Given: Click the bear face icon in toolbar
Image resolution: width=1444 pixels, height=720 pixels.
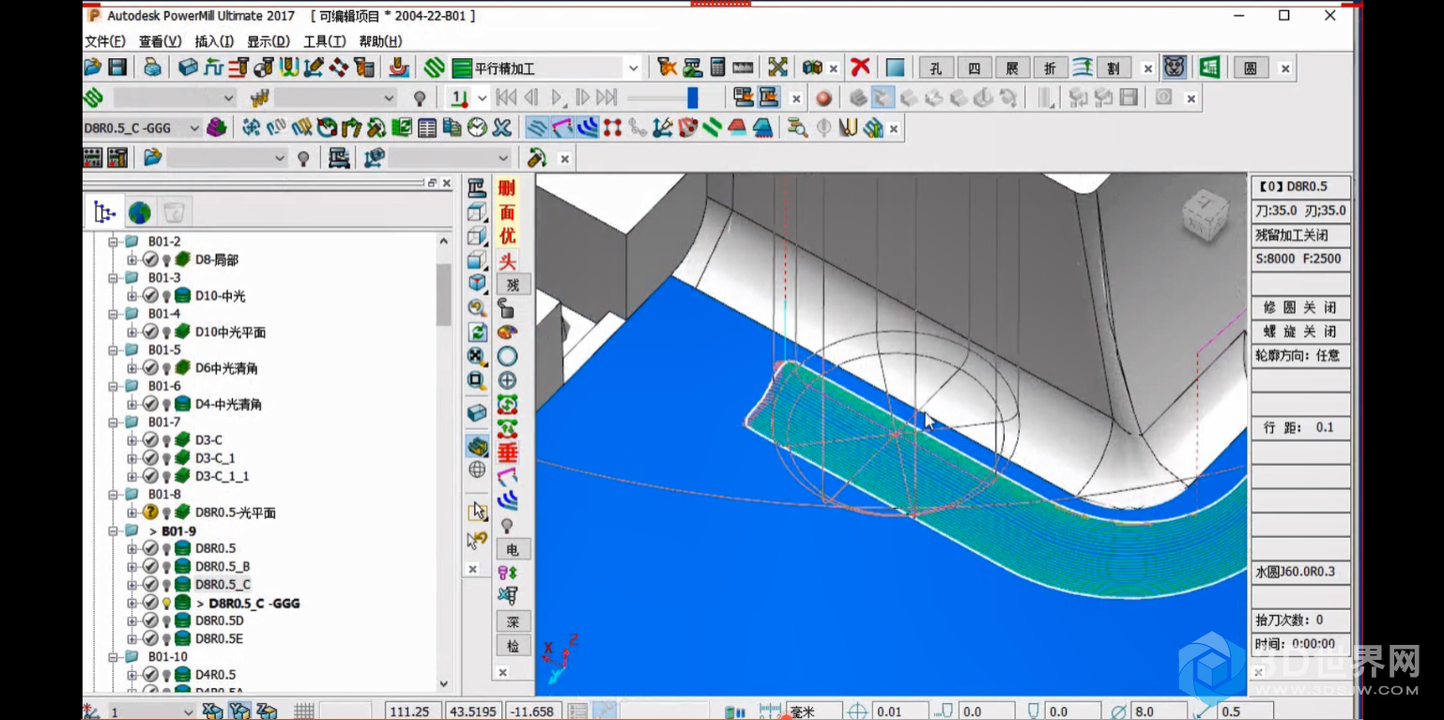Looking at the screenshot, I should (1174, 68).
